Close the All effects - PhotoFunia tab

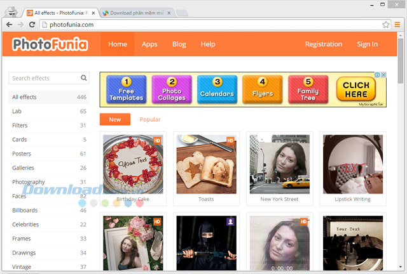(x=93, y=13)
